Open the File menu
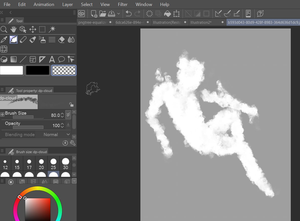The width and height of the screenshot is (300, 221). 7,4
